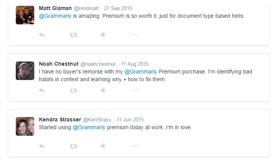
Task: Open the Noah Chestnut profile name link
Action: click(x=59, y=64)
